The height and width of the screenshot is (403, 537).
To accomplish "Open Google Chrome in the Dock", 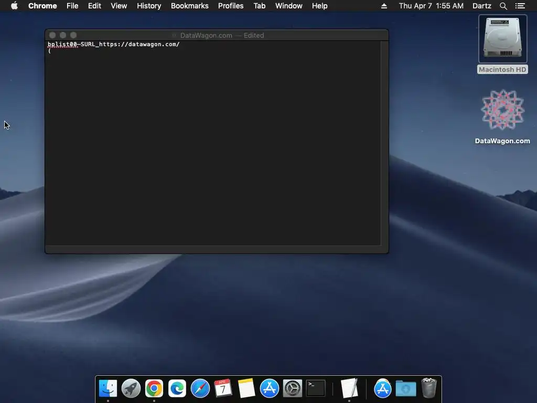I will (x=154, y=388).
